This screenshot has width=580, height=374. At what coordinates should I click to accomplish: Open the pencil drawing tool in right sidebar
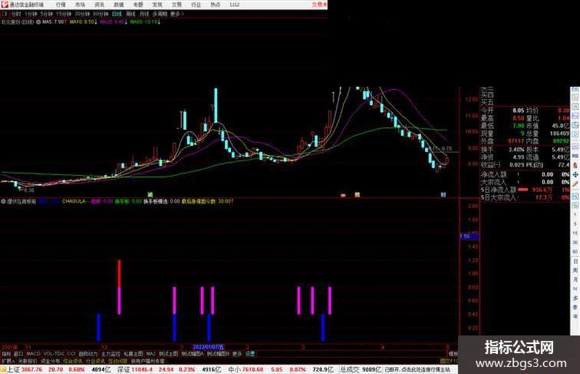(576, 184)
